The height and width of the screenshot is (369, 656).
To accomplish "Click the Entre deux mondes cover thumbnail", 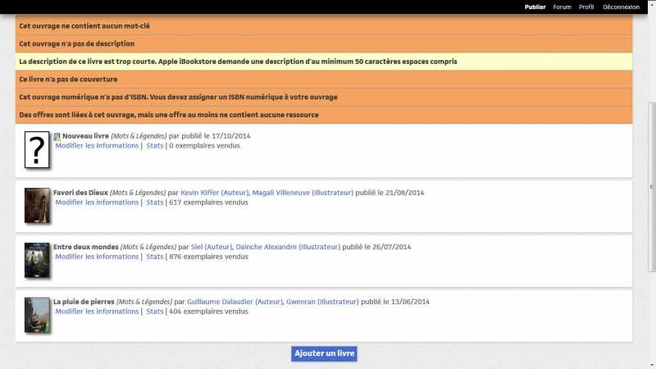I will tap(37, 260).
